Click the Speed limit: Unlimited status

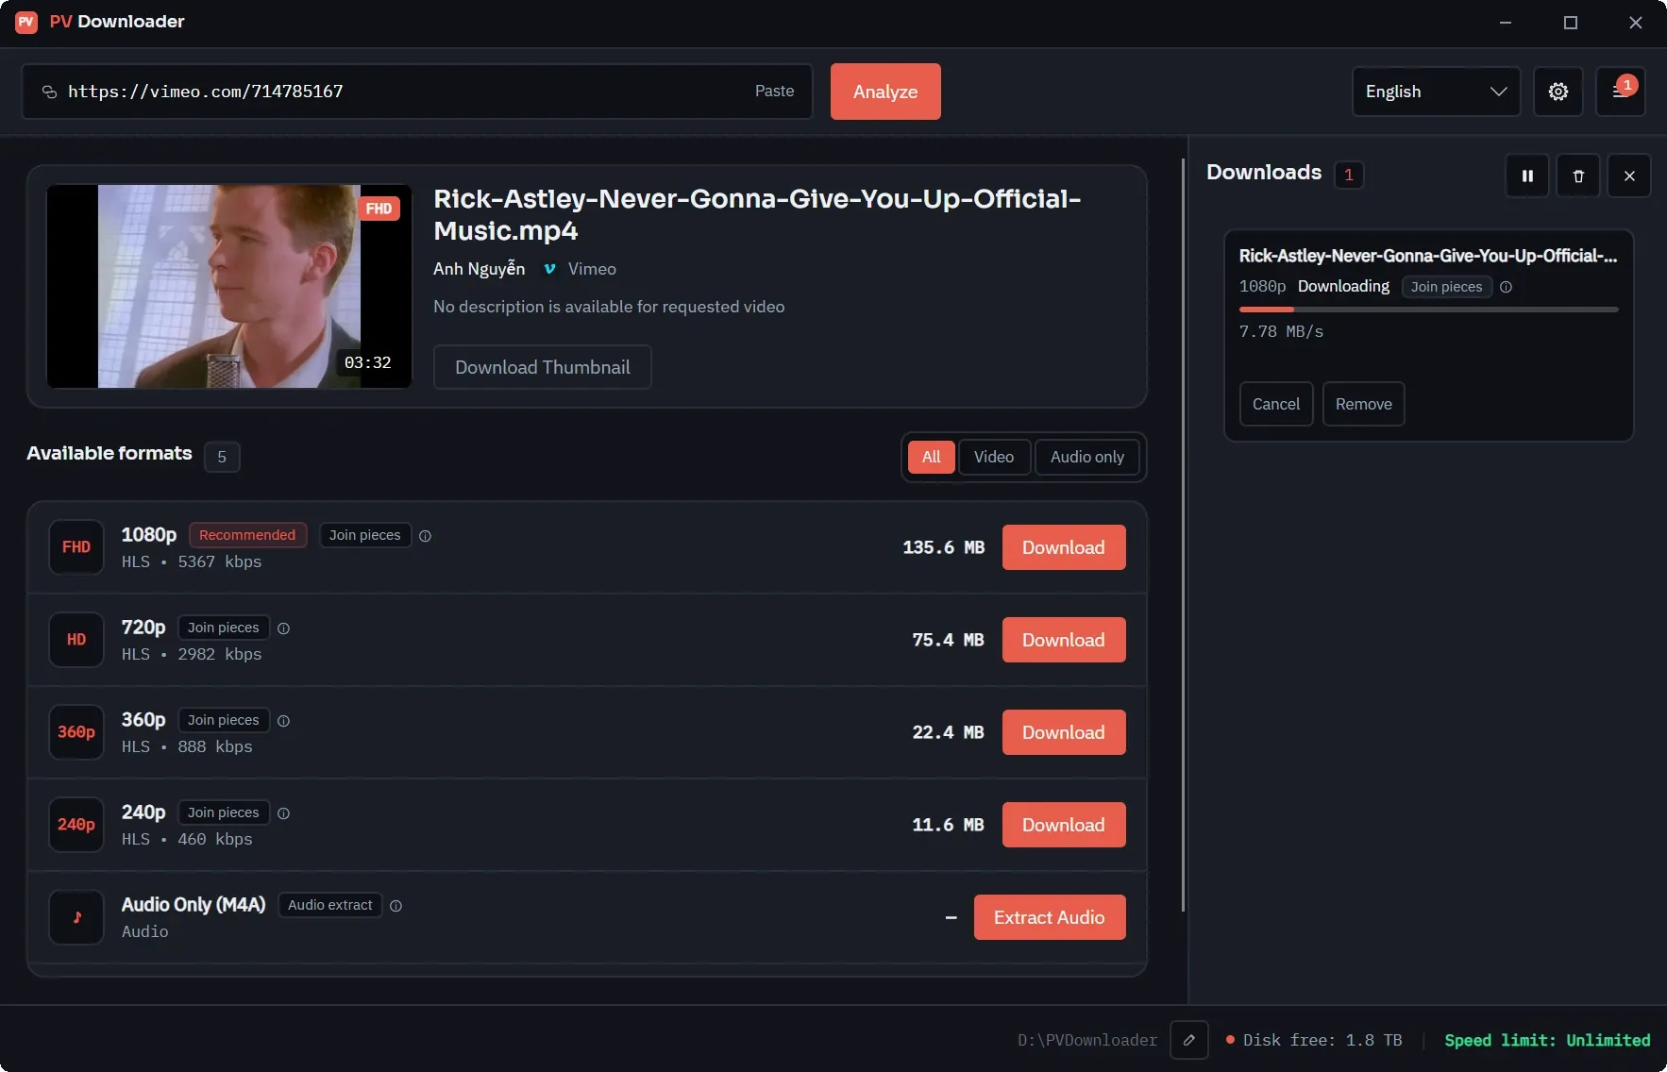click(x=1547, y=1040)
